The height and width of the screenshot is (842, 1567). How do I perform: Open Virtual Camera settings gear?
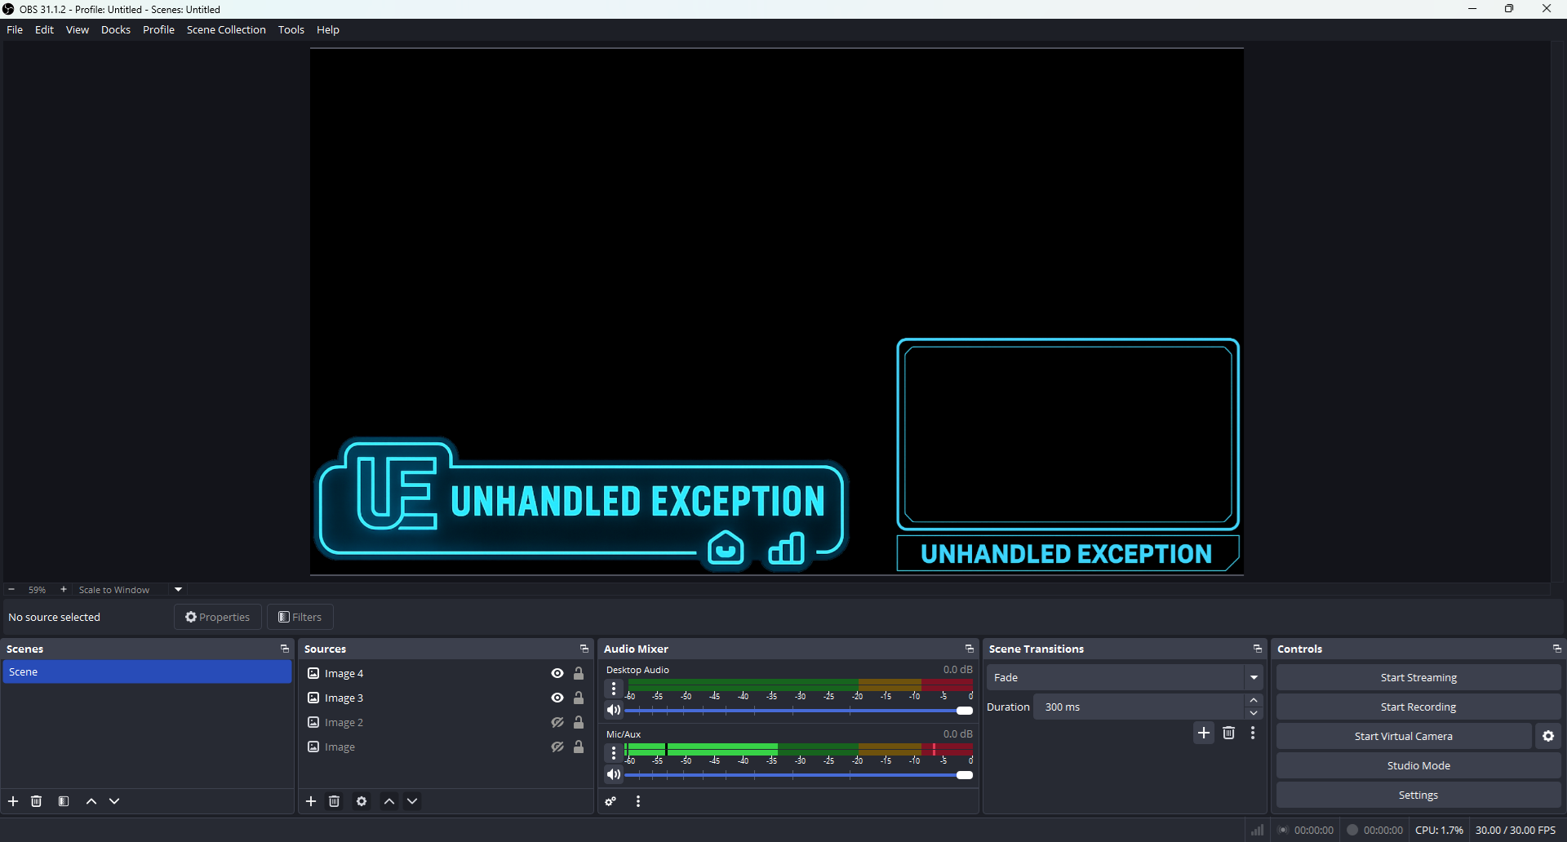click(x=1548, y=736)
